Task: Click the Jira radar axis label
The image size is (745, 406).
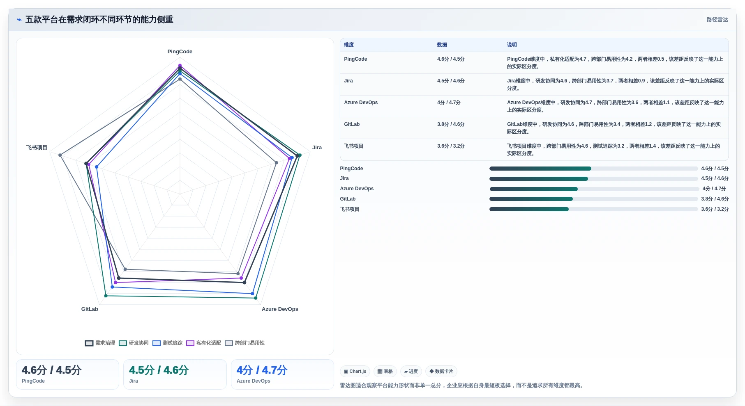Action: click(x=317, y=148)
